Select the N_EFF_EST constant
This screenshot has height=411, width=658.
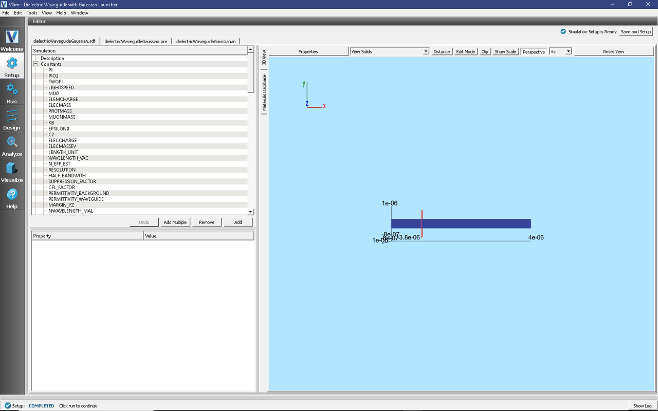point(60,164)
